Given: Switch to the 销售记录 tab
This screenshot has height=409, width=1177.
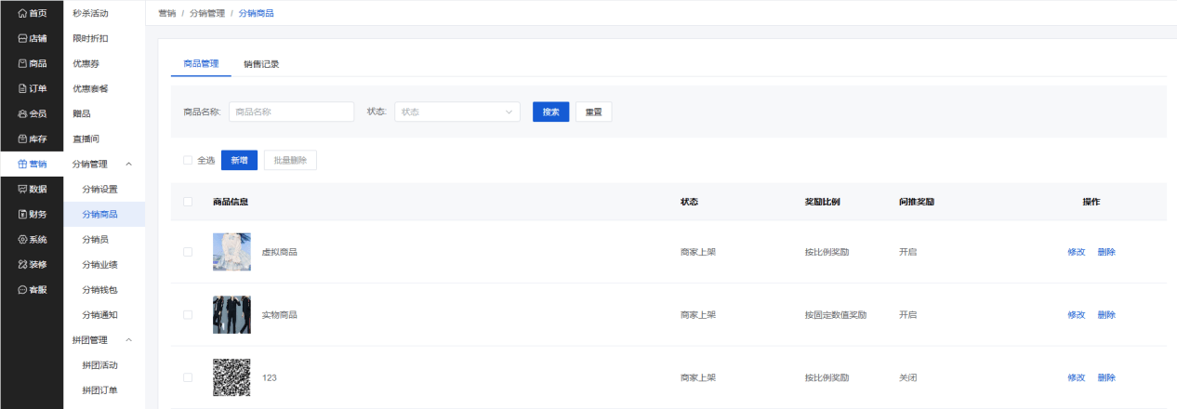Looking at the screenshot, I should 261,64.
